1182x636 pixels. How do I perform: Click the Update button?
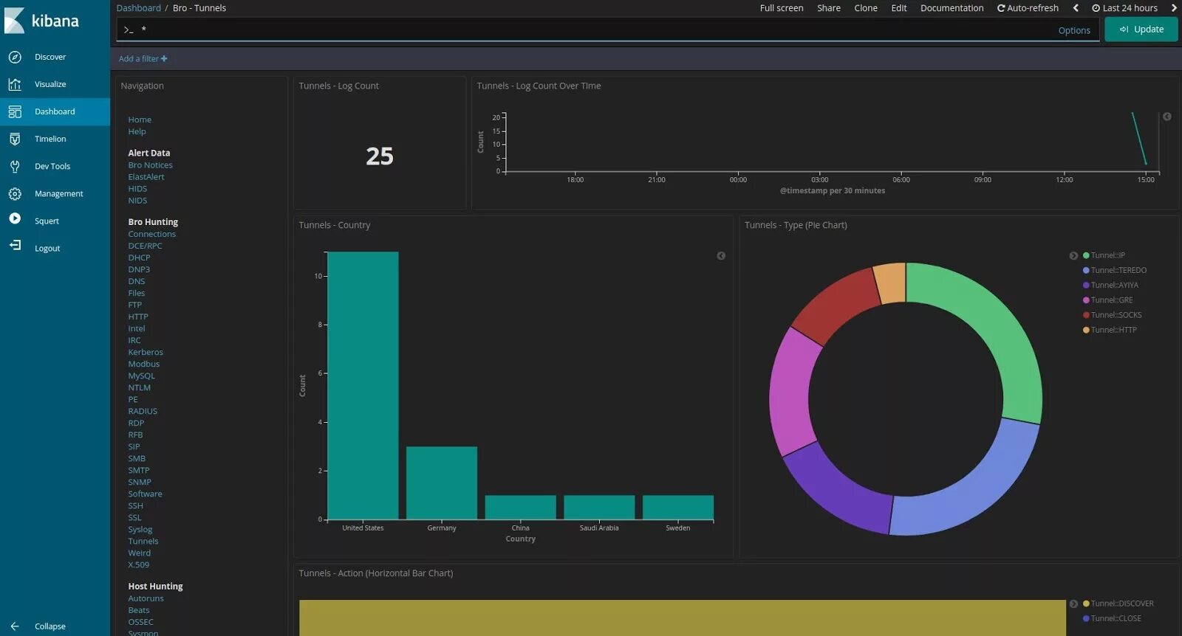coord(1141,30)
